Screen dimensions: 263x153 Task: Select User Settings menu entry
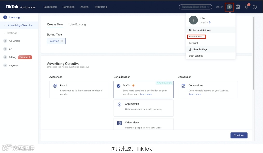pos(196,56)
